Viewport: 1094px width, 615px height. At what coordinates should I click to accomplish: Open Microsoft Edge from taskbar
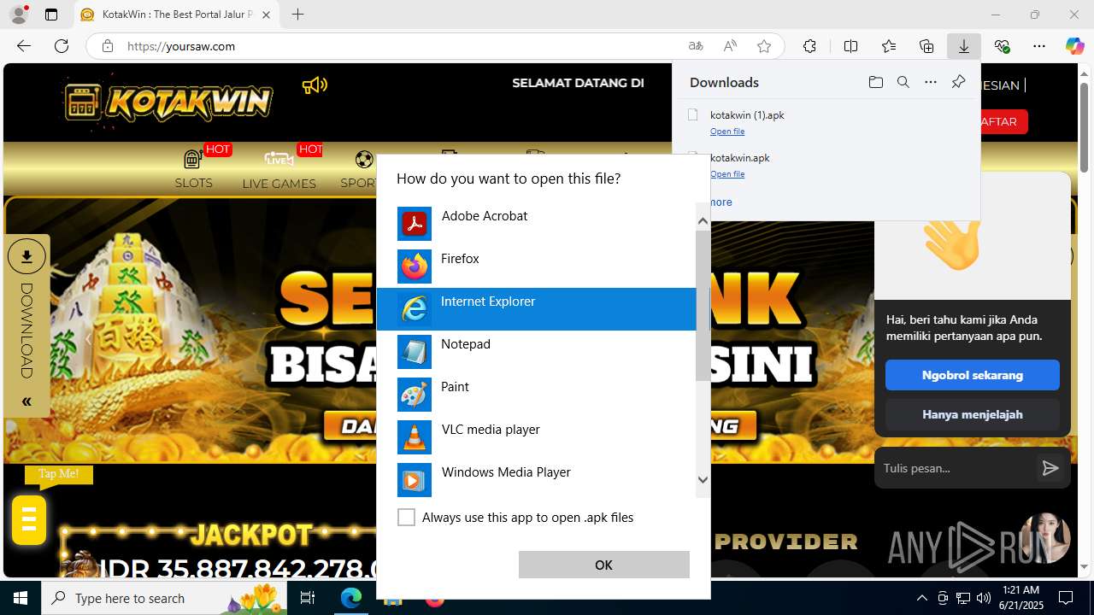[x=351, y=598]
